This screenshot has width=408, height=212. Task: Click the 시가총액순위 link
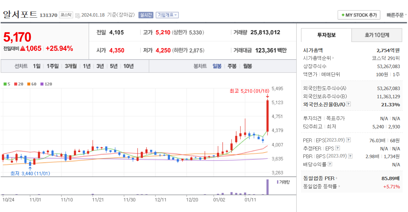pyautogui.click(x=317, y=58)
